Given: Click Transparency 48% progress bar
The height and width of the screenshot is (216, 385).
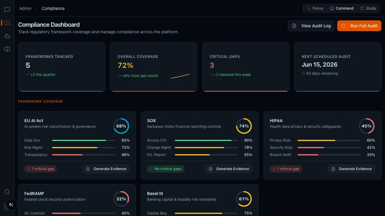Looking at the screenshot, I should [83, 155].
